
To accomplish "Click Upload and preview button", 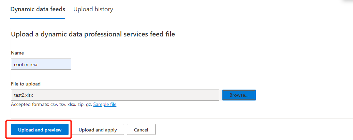I will coord(40,130).
